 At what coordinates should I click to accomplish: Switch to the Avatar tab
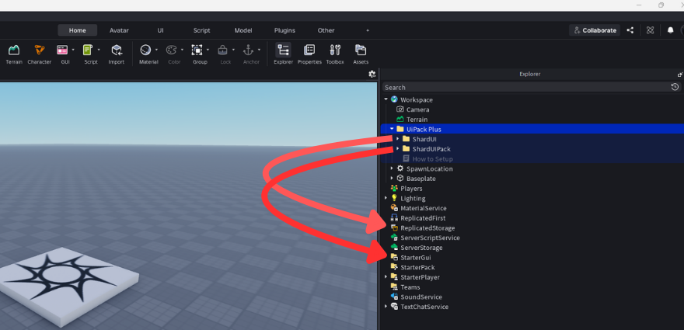click(x=119, y=30)
